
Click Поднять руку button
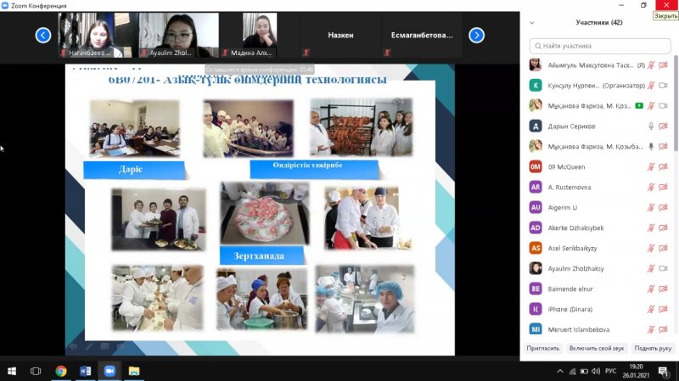click(x=653, y=348)
